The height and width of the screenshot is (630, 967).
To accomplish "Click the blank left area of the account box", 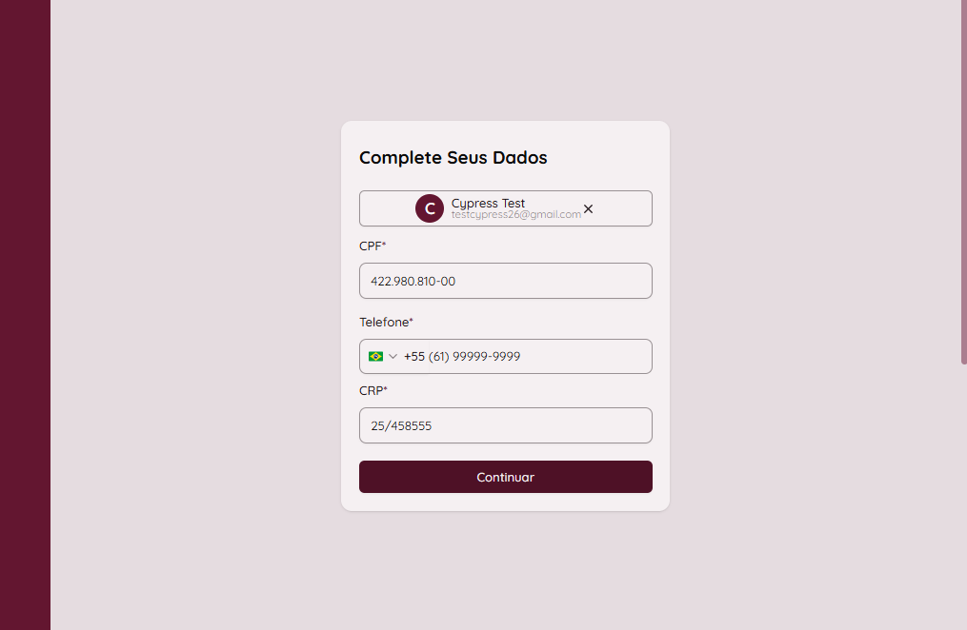I will pyautogui.click(x=386, y=208).
